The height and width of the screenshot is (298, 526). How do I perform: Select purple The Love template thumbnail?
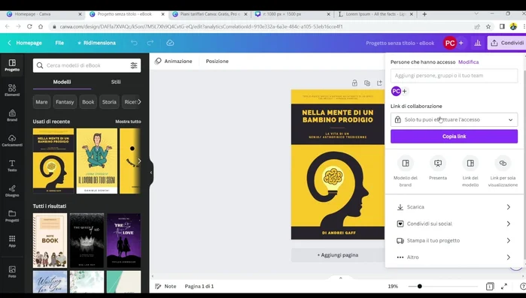pyautogui.click(x=123, y=240)
